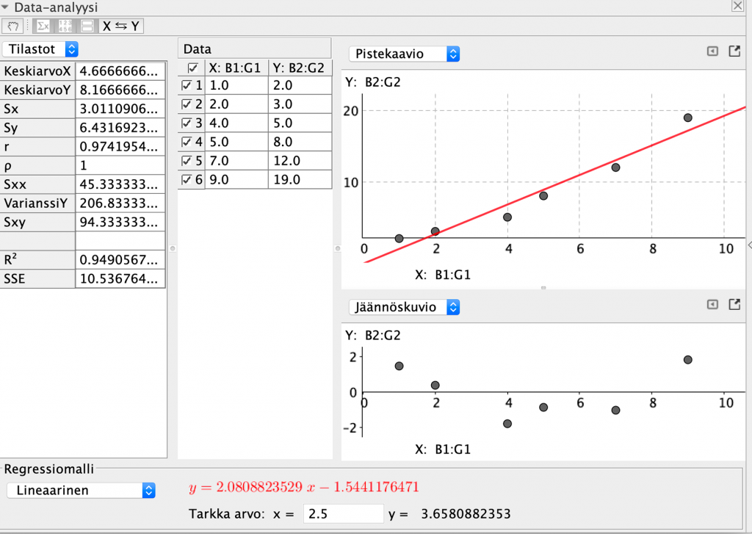Uncheck data row 4 checkbox

point(187,142)
